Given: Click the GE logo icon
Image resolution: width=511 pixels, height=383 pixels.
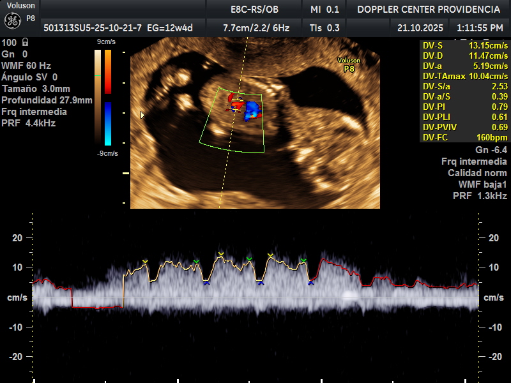Looking at the screenshot, I should 12,20.
